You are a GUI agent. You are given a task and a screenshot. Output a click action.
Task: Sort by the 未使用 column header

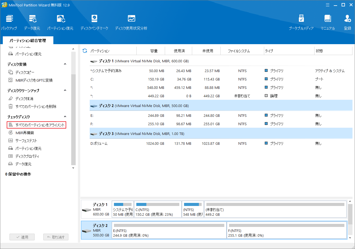(x=207, y=51)
